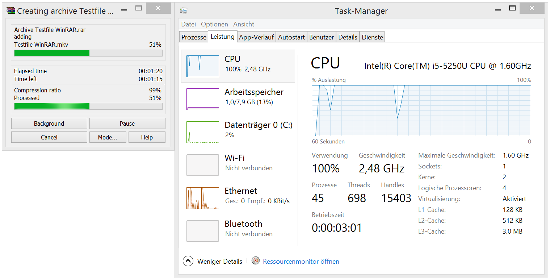Collapse with the Weniger Details arrow icon
Screen dimensions: 550x280
(188, 261)
